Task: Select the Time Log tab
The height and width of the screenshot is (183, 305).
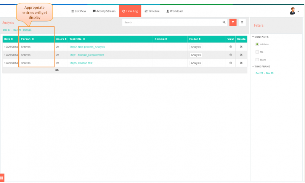Action: click(130, 11)
